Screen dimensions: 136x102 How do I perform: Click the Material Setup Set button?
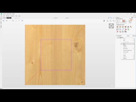pyautogui.click(x=118, y=21)
